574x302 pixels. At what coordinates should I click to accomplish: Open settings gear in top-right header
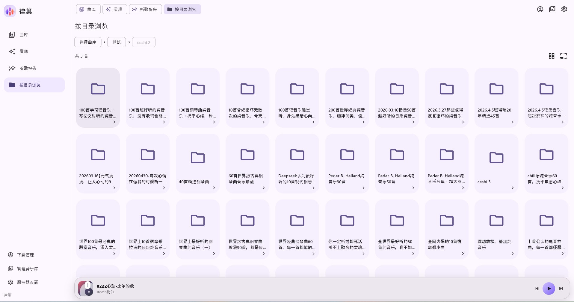[564, 9]
